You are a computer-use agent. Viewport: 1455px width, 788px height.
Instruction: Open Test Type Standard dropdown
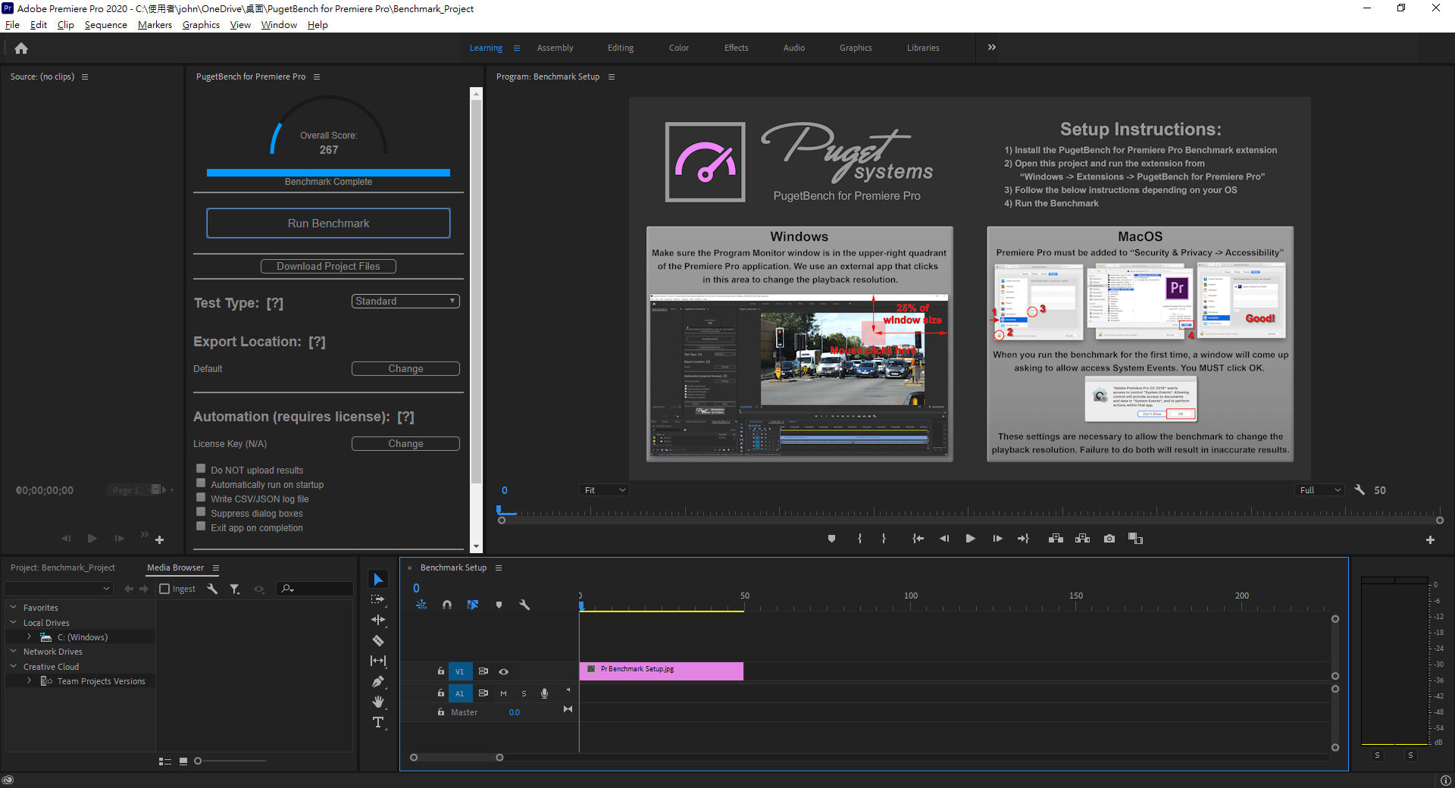pos(405,302)
